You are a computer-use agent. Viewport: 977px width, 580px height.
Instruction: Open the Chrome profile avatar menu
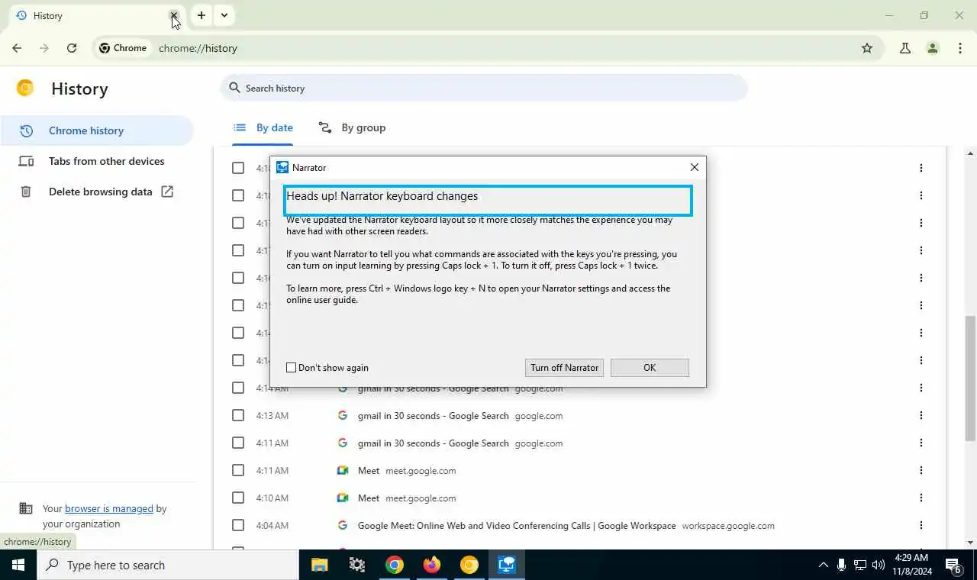[933, 48]
